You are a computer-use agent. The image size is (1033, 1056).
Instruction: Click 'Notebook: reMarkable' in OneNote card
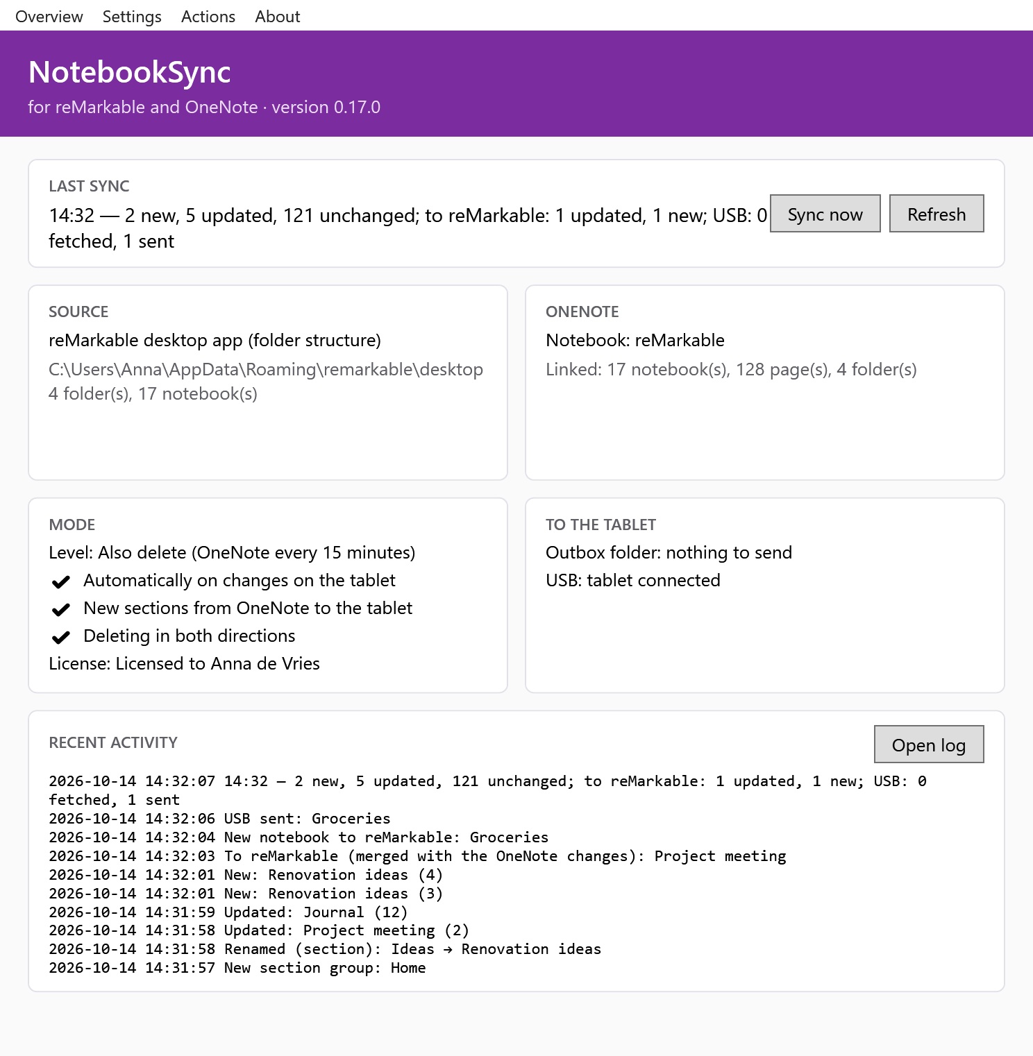(x=635, y=340)
